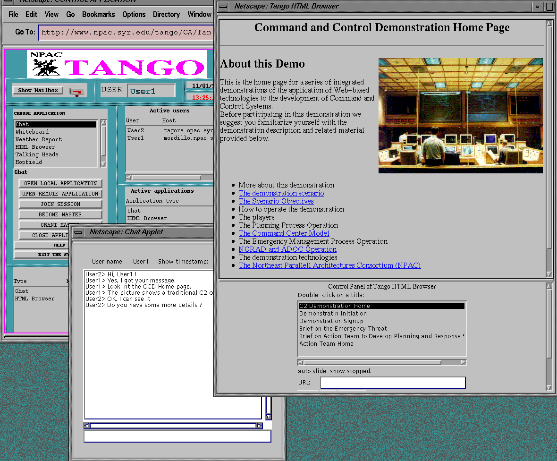Select User2 in the Active users list
The image size is (557, 461).
click(170, 130)
